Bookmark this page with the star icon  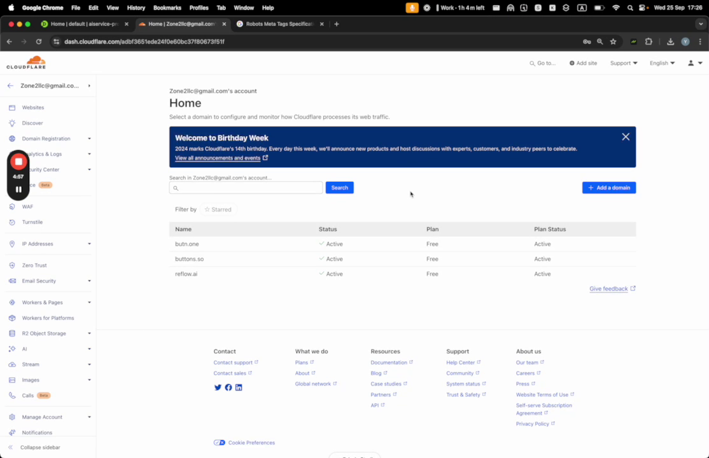click(x=613, y=41)
